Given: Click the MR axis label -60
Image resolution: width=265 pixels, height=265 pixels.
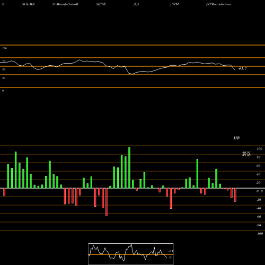Looking at the screenshot, I should tap(259, 217).
